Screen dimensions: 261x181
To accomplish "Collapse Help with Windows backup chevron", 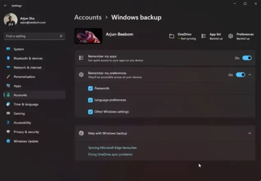I will point(250,133).
